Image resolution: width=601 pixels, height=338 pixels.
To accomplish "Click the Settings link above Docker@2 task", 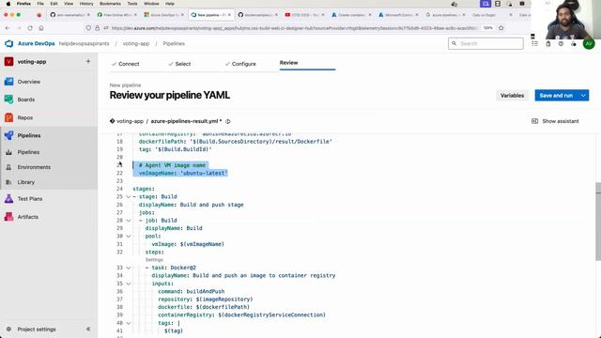I will pos(154,260).
